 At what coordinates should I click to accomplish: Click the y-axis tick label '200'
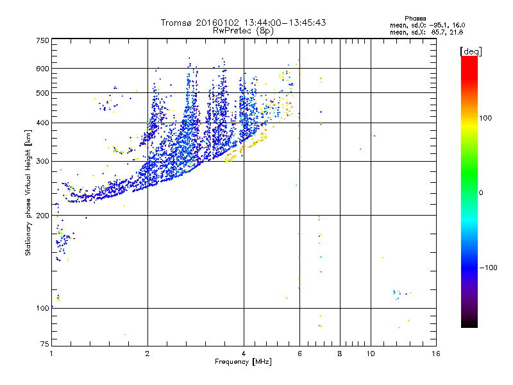point(42,216)
